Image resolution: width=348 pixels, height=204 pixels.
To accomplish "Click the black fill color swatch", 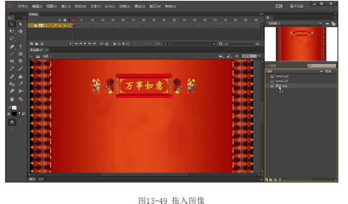I will click(x=14, y=113).
